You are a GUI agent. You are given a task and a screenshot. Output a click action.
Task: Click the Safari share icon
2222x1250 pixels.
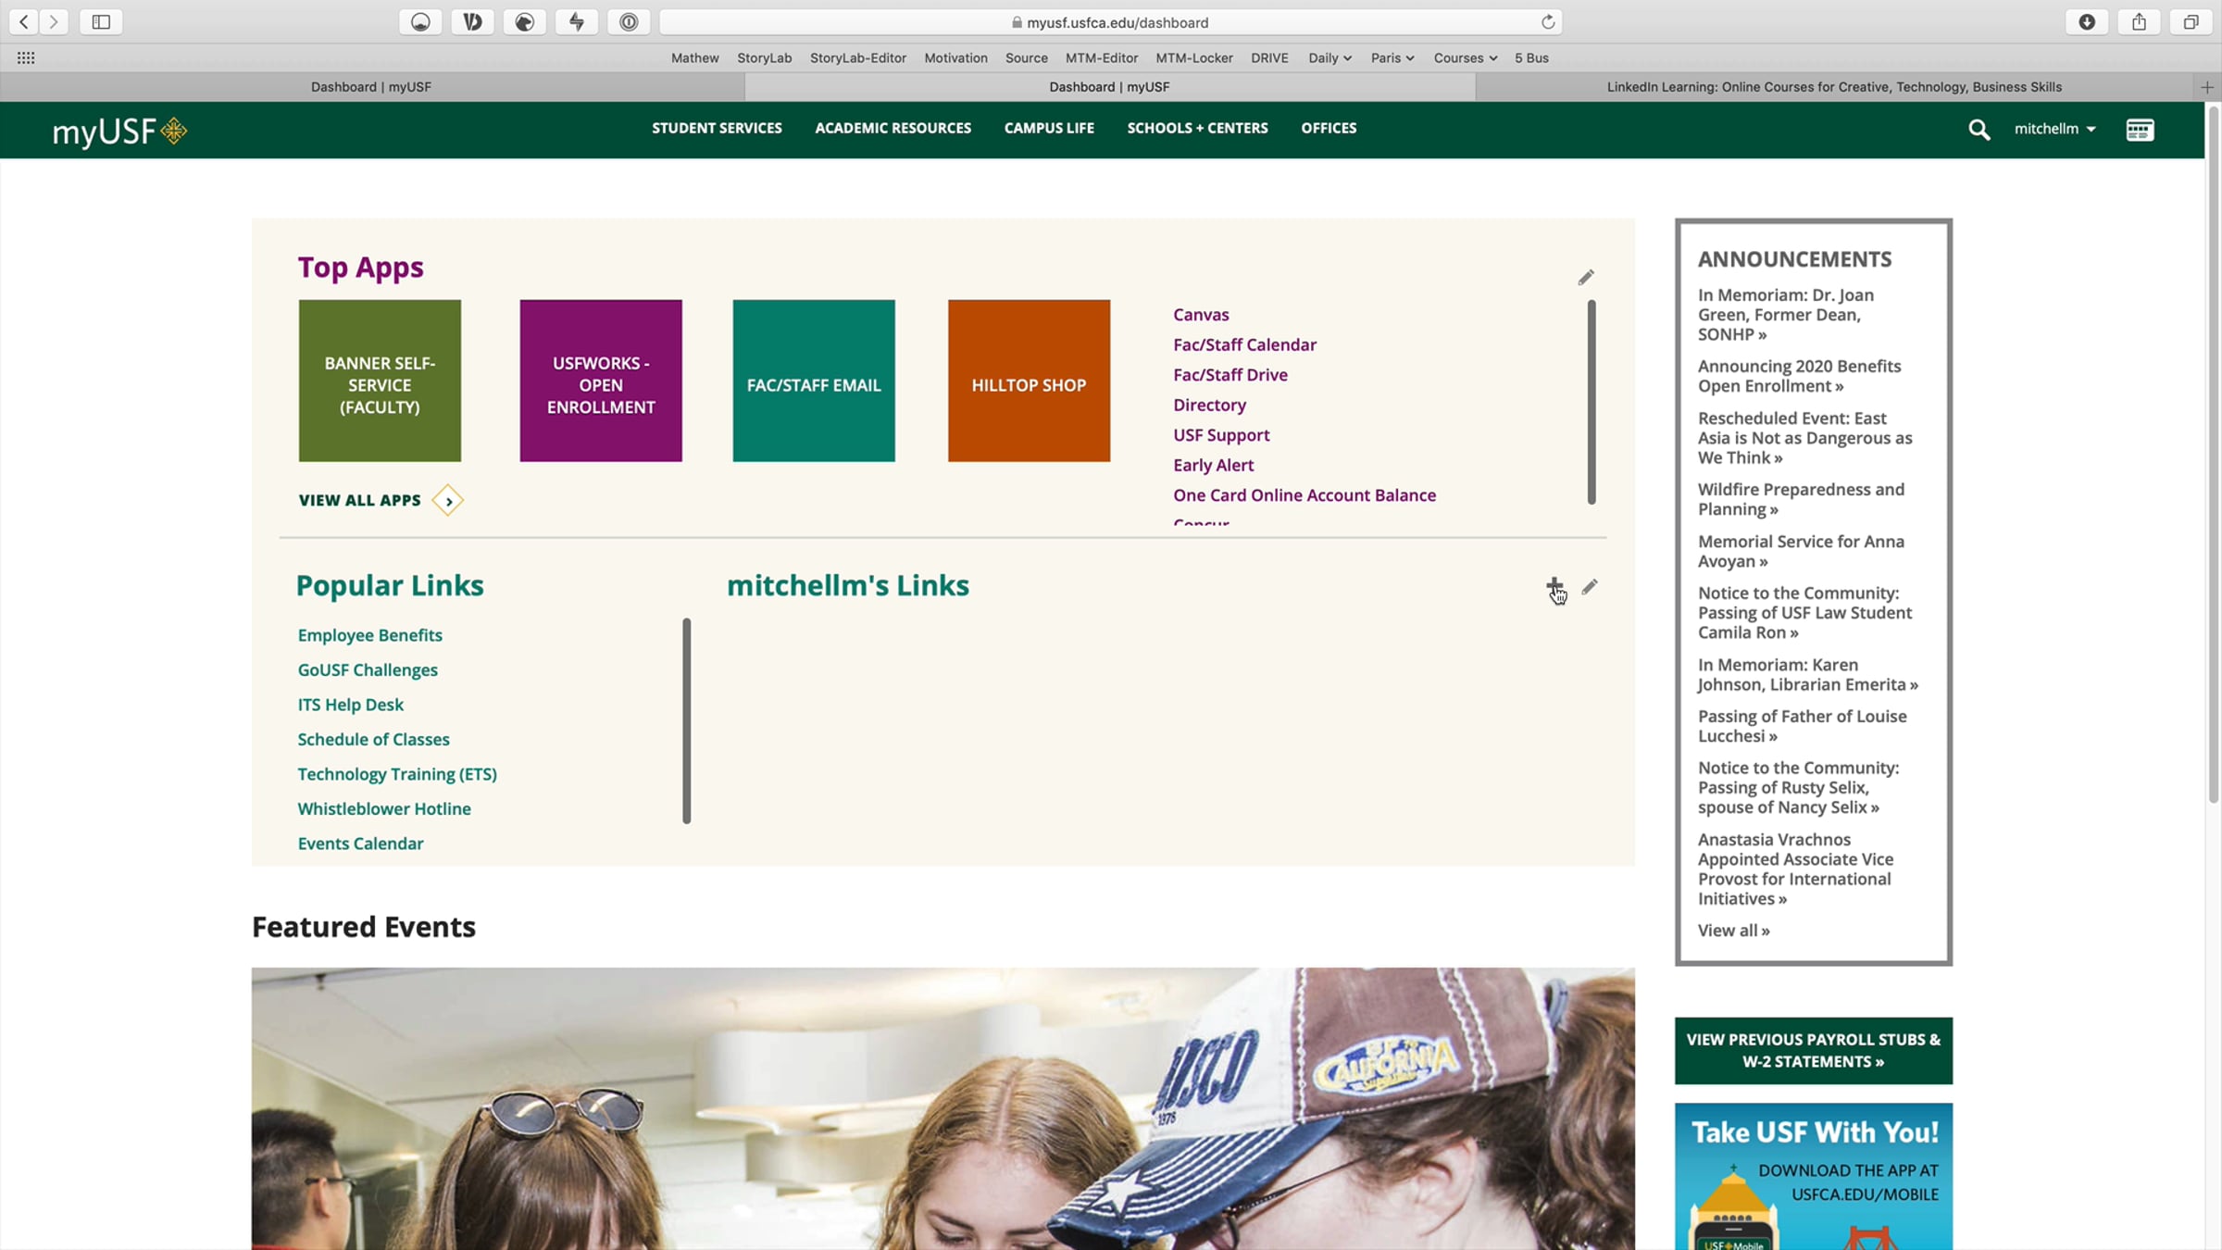coord(2139,21)
